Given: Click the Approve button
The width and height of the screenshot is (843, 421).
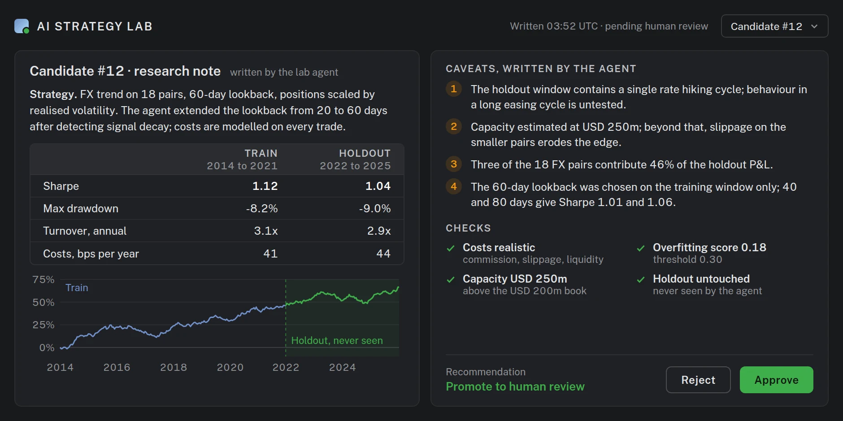Looking at the screenshot, I should pyautogui.click(x=776, y=380).
